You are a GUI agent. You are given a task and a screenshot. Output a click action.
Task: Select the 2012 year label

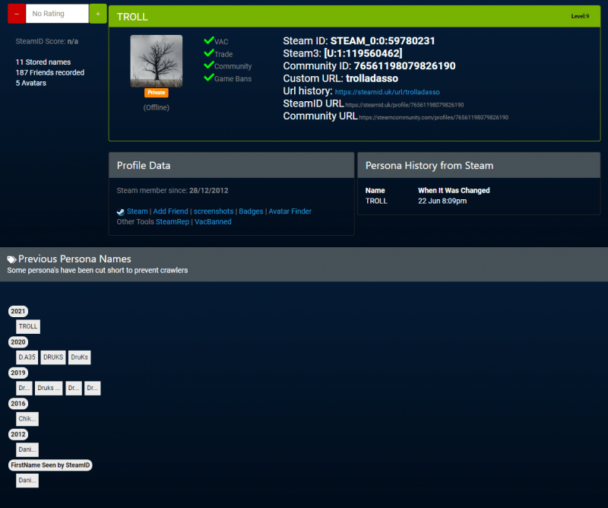(x=18, y=434)
